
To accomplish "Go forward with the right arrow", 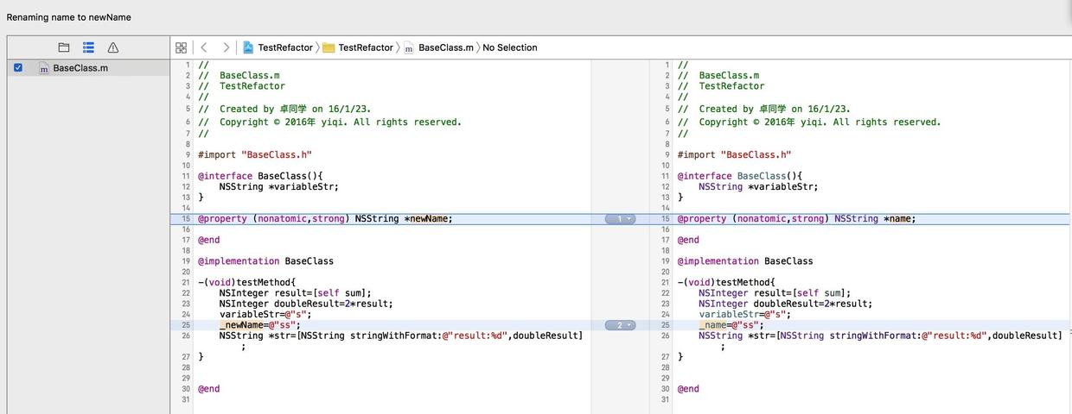I will coord(226,47).
